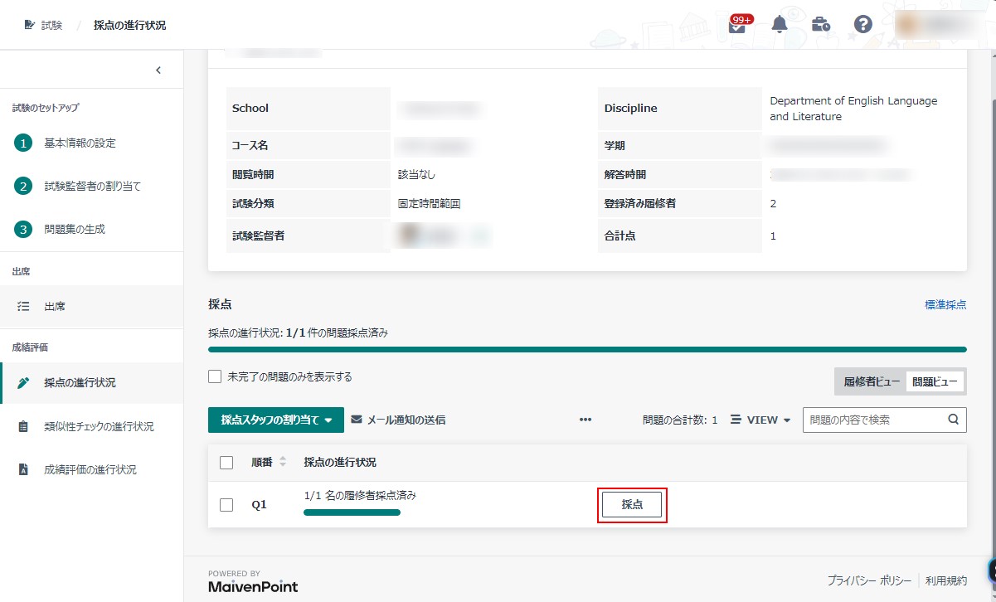Image resolution: width=996 pixels, height=602 pixels.
Task: Check the select-all checkbox in table header
Action: (226, 463)
